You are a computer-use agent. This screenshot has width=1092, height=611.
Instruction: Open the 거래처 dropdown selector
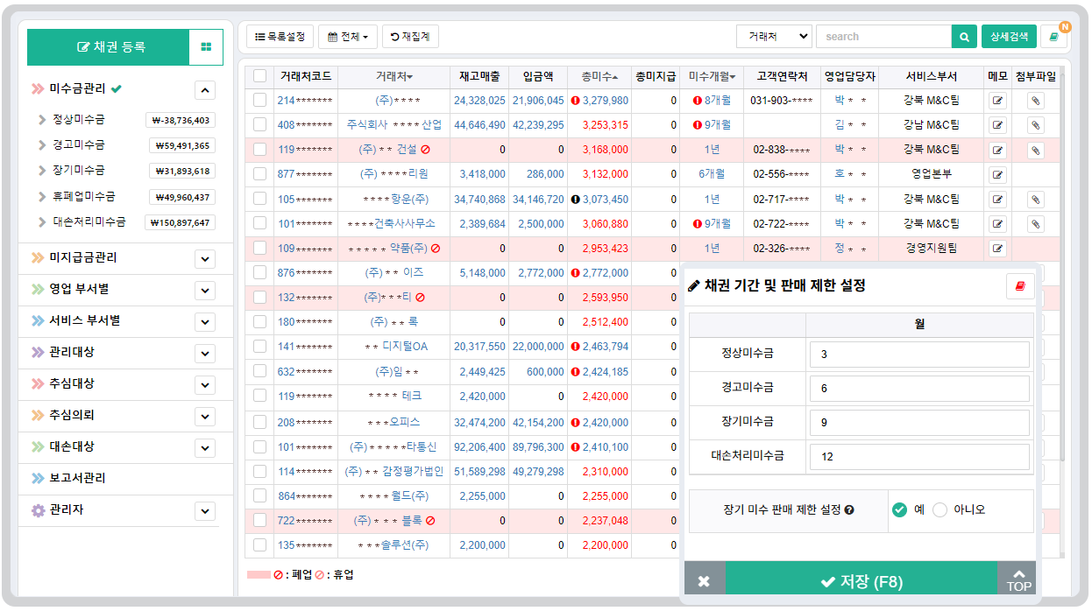775,36
